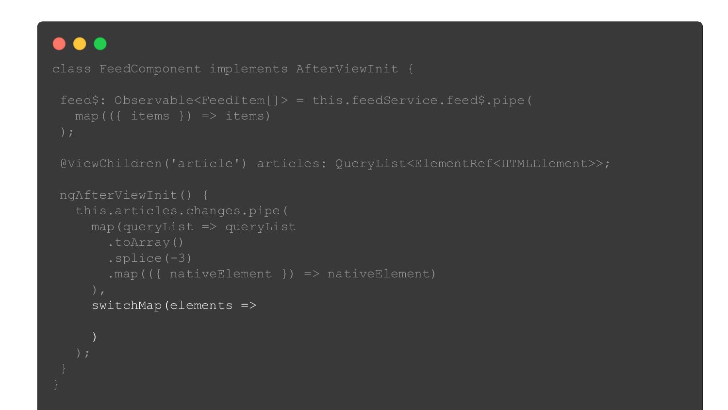Click this.articles.changes.pipe( line
This screenshot has width=728, height=410.
tap(182, 211)
